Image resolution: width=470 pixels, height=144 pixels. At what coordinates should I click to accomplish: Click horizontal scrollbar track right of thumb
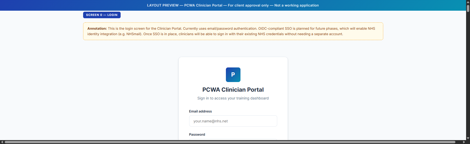coord(459,142)
